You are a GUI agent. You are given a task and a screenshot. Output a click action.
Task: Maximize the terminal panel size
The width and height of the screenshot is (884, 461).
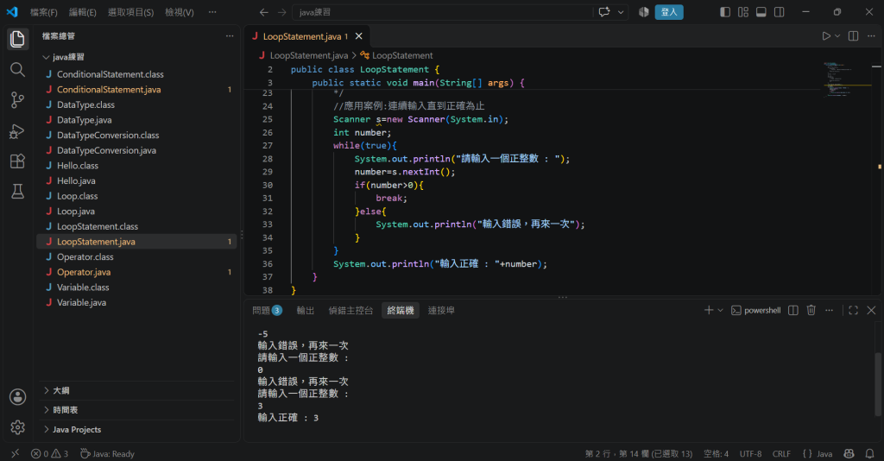coord(853,310)
